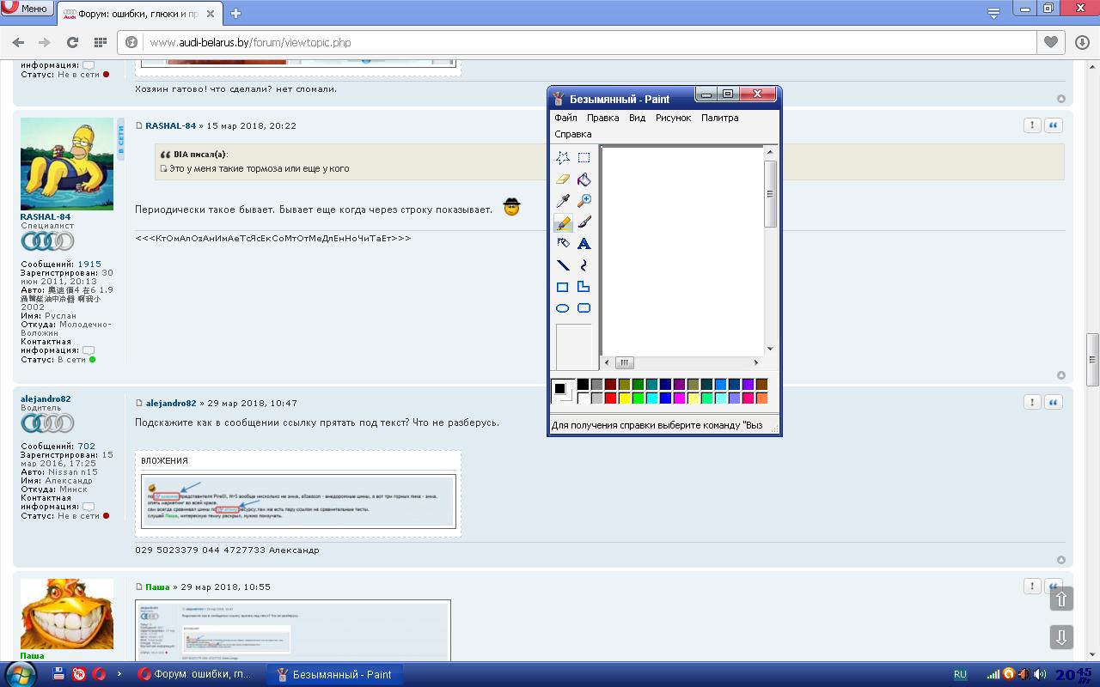Open the Opera Меню dropdown
This screenshot has width=1100, height=687.
pyautogui.click(x=27, y=9)
